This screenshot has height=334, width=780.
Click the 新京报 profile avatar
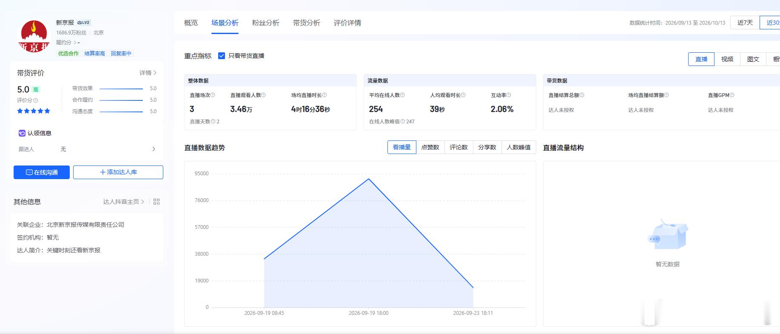pyautogui.click(x=34, y=36)
